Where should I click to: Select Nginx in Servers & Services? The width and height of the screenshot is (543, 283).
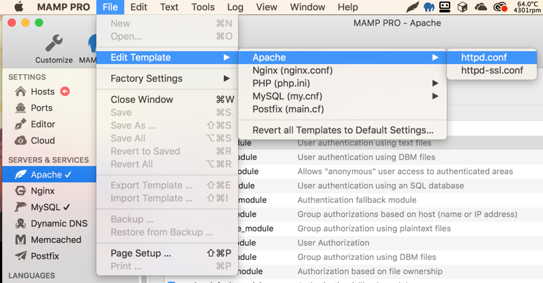[x=42, y=190]
